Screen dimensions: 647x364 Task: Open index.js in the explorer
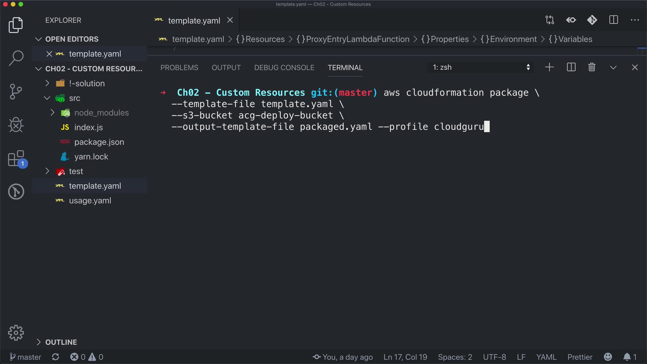pyautogui.click(x=88, y=127)
